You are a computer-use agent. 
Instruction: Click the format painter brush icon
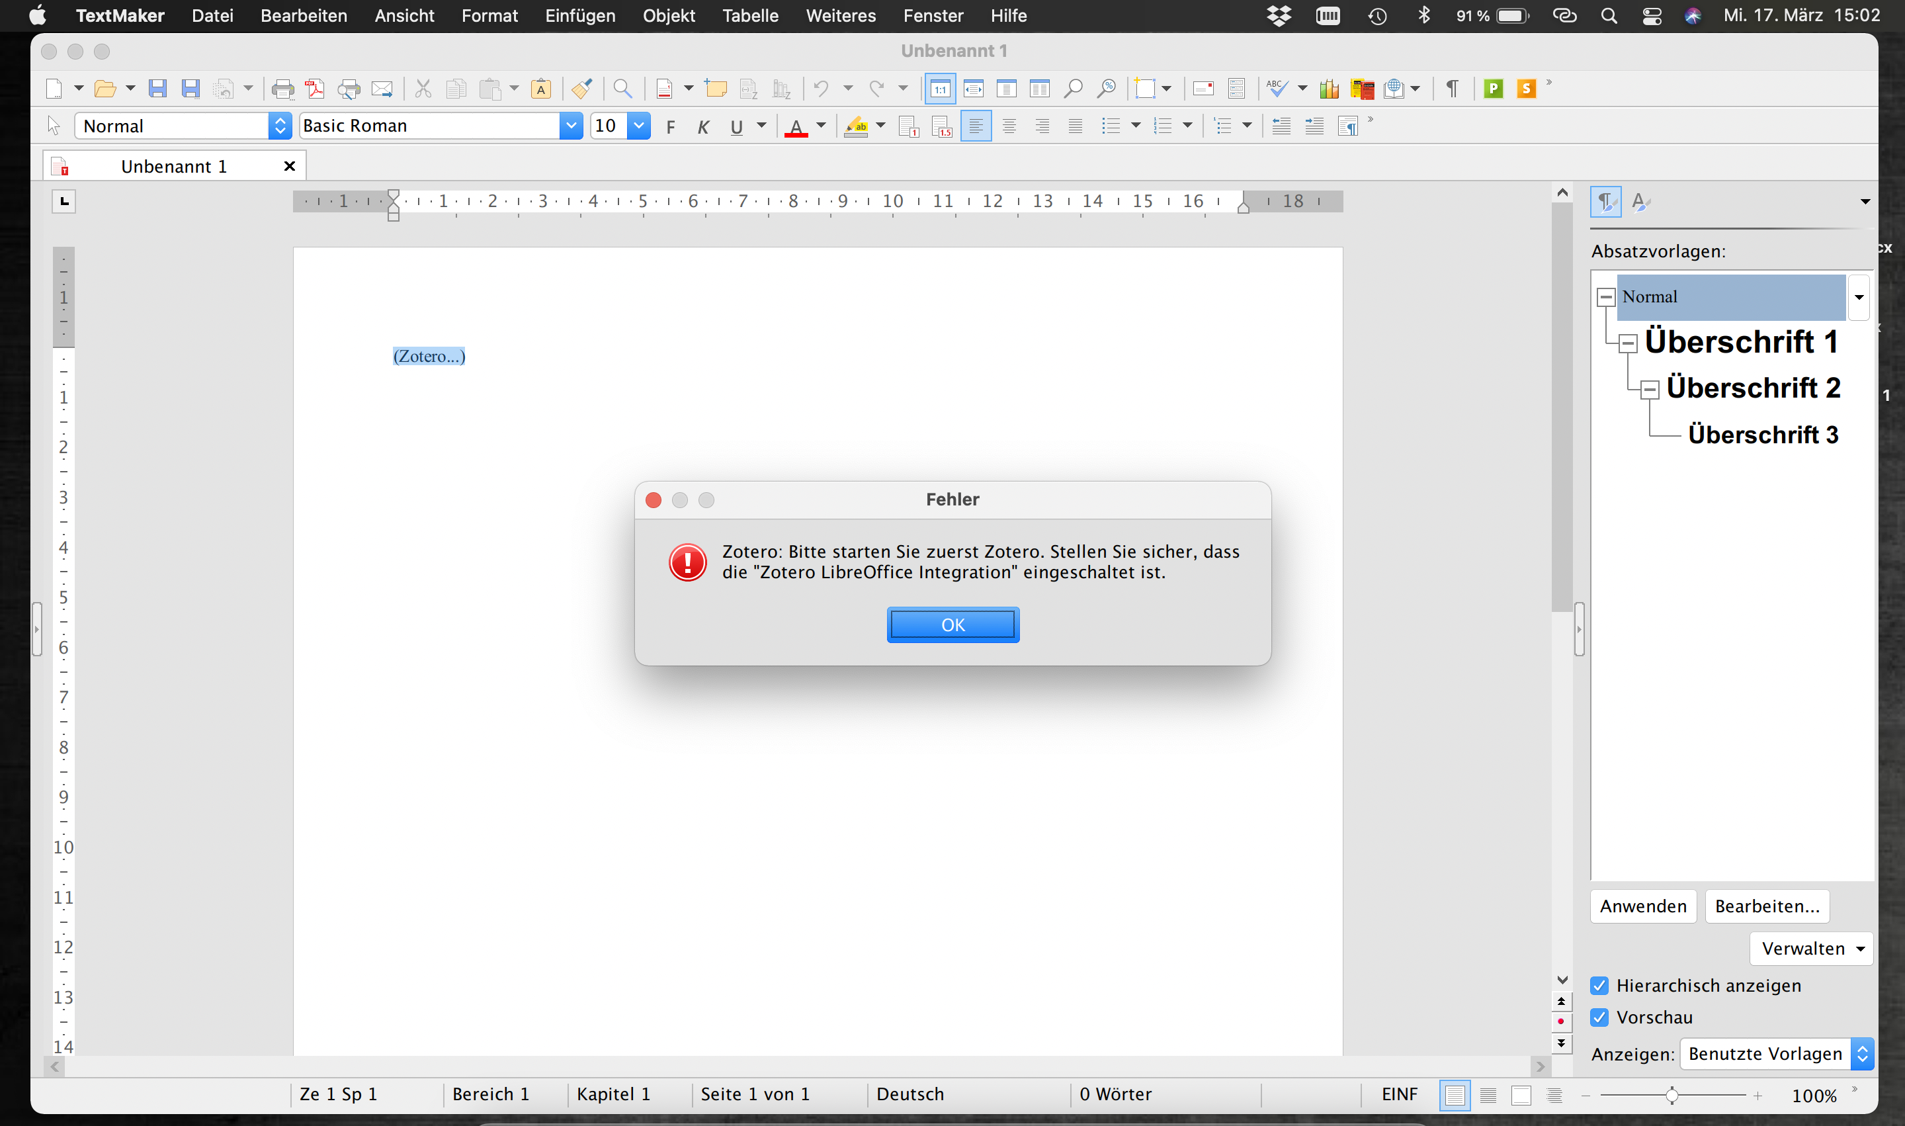coord(582,89)
